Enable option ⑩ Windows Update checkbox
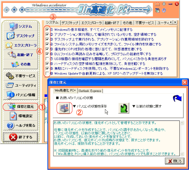The width and height of the screenshot is (189, 170). pyautogui.click(x=47, y=73)
